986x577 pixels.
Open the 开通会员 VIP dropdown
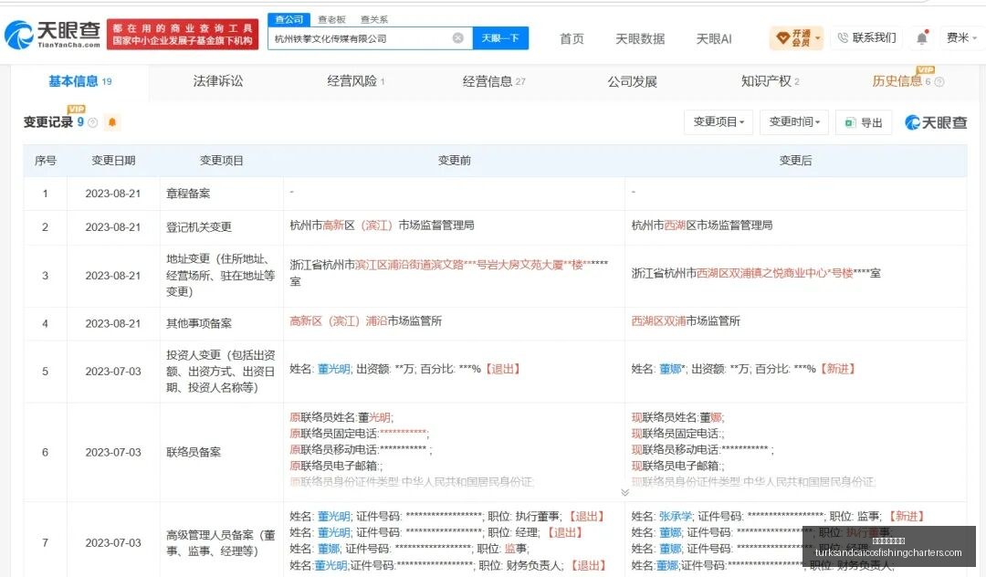click(797, 37)
